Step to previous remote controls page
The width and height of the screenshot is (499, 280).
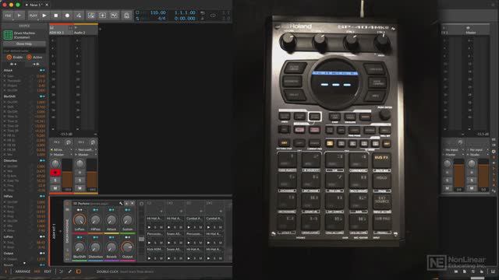pos(126,203)
